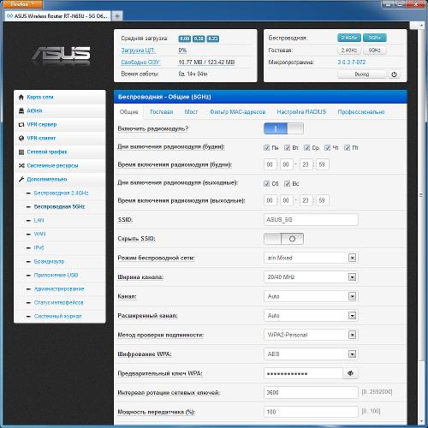Open the IPv6 sidebar item
The height and width of the screenshot is (428, 428).
pos(39,247)
